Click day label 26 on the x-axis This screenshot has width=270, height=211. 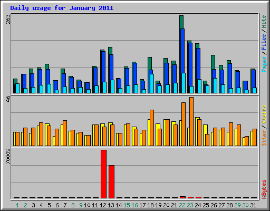[214, 205]
